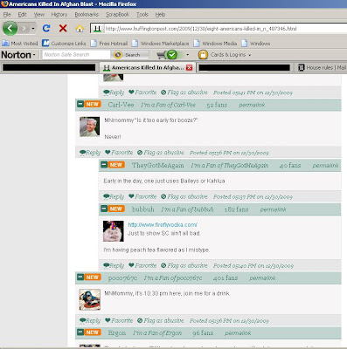The image size is (347, 349).
Task: Collapse the bubbuh comment
Action: (x=104, y=209)
